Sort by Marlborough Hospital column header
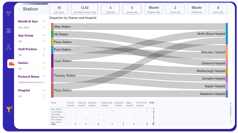 (x=107, y=104)
